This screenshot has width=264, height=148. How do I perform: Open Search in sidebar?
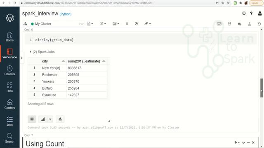click(9, 138)
